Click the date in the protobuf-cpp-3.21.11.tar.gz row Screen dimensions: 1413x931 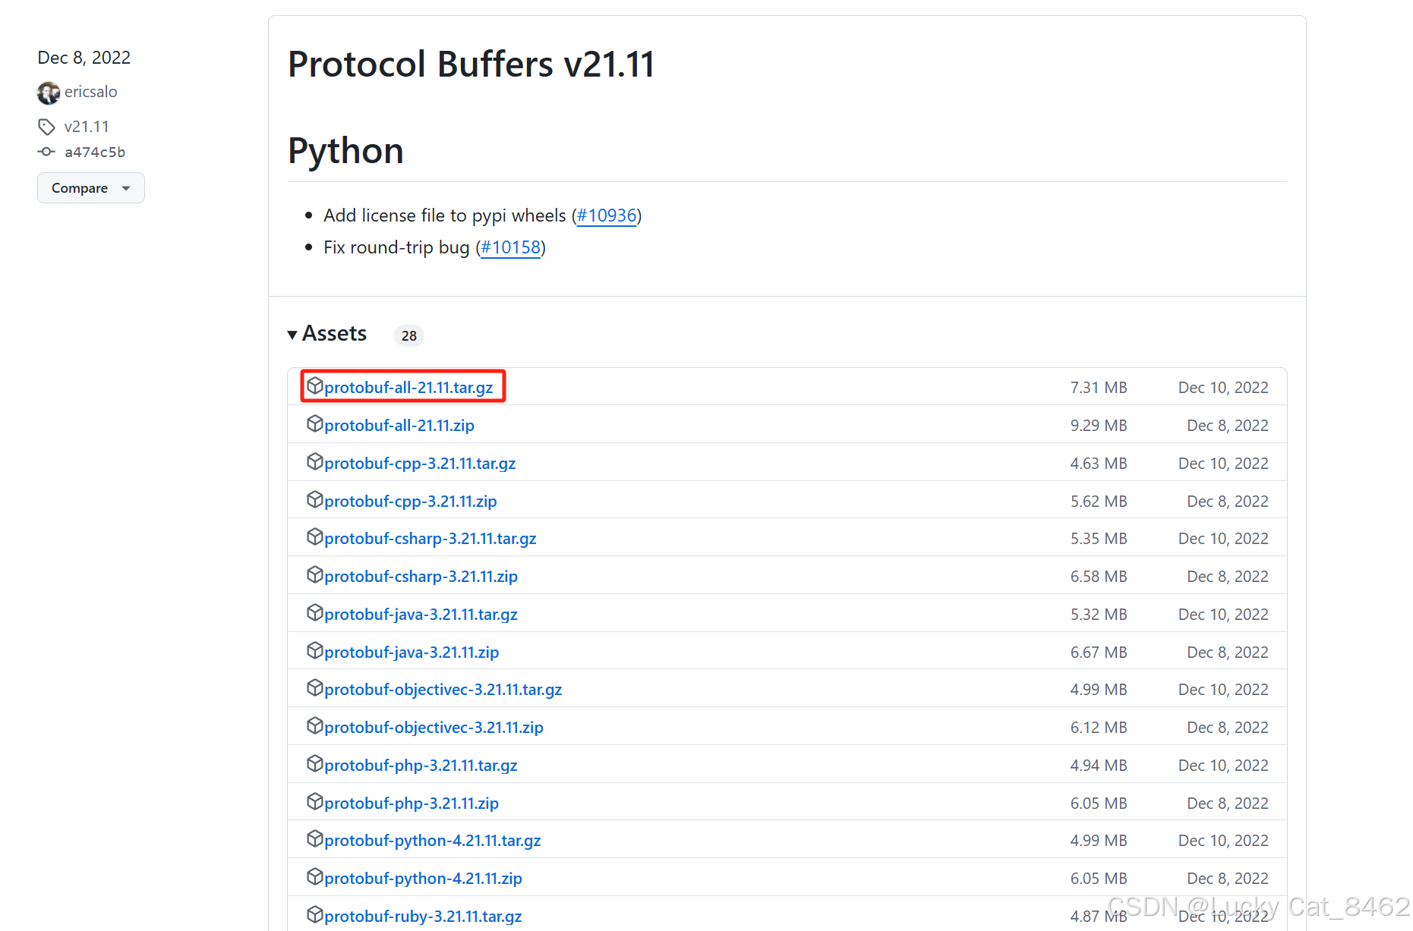tap(1223, 464)
